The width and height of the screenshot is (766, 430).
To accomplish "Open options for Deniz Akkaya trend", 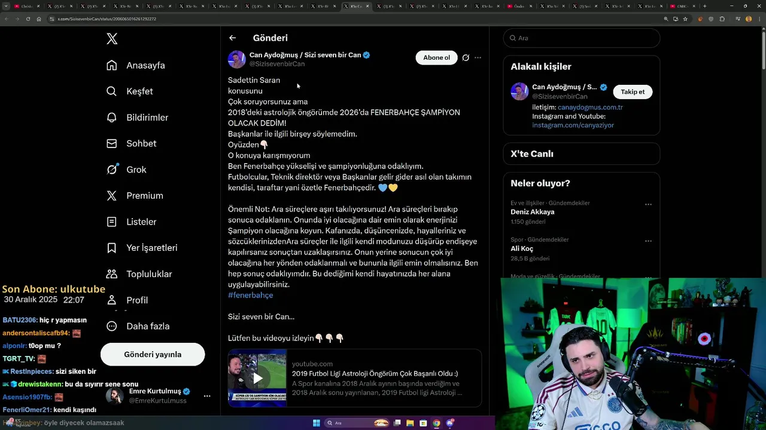I will coord(648,204).
